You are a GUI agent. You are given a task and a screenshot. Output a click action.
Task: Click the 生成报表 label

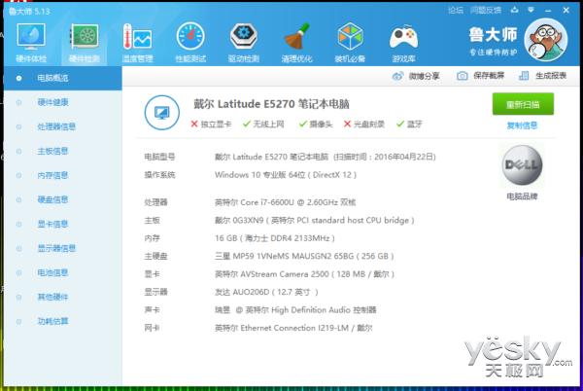click(x=551, y=76)
